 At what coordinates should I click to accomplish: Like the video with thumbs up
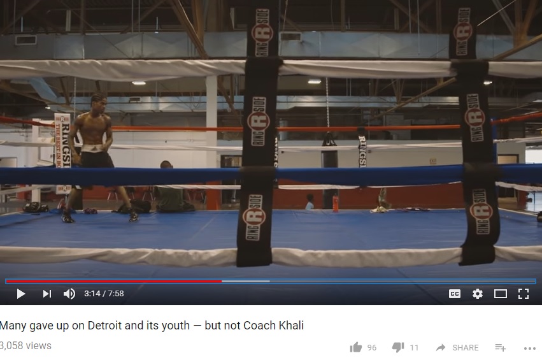point(355,347)
